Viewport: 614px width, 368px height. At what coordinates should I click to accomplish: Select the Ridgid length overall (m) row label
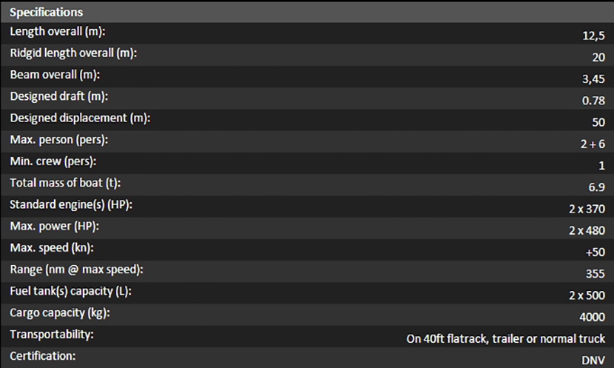(73, 53)
